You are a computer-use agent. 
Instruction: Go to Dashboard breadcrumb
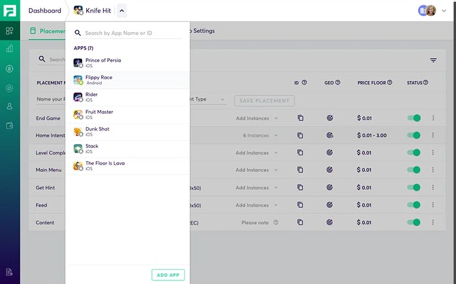45,11
